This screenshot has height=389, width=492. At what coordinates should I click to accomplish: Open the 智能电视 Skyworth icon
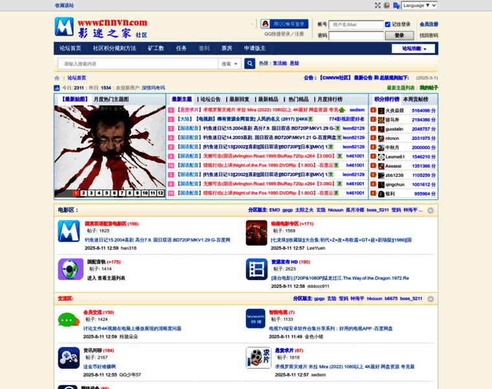point(256,318)
